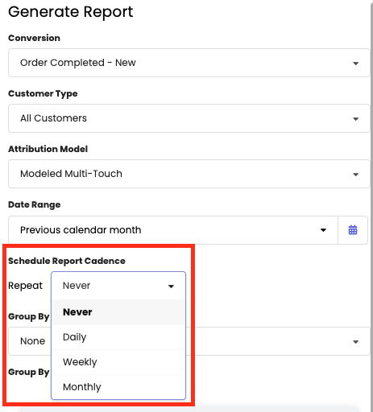Collapse the Repeat Never dropdown field
373x412 pixels.
118,286
